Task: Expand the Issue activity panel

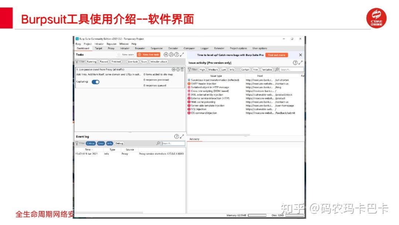Action: [x=301, y=63]
